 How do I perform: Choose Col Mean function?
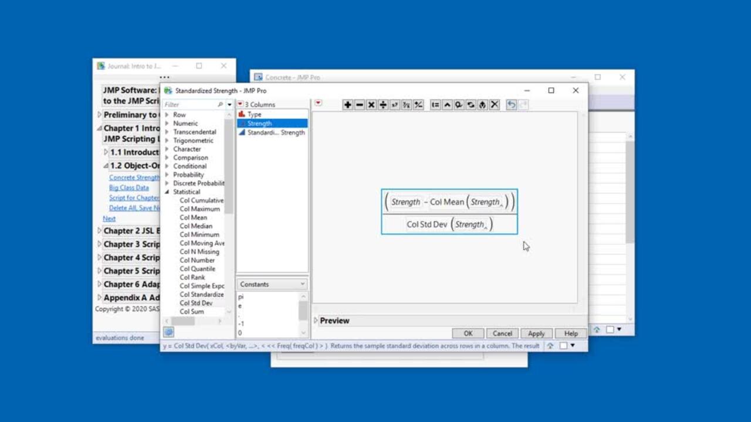[193, 217]
